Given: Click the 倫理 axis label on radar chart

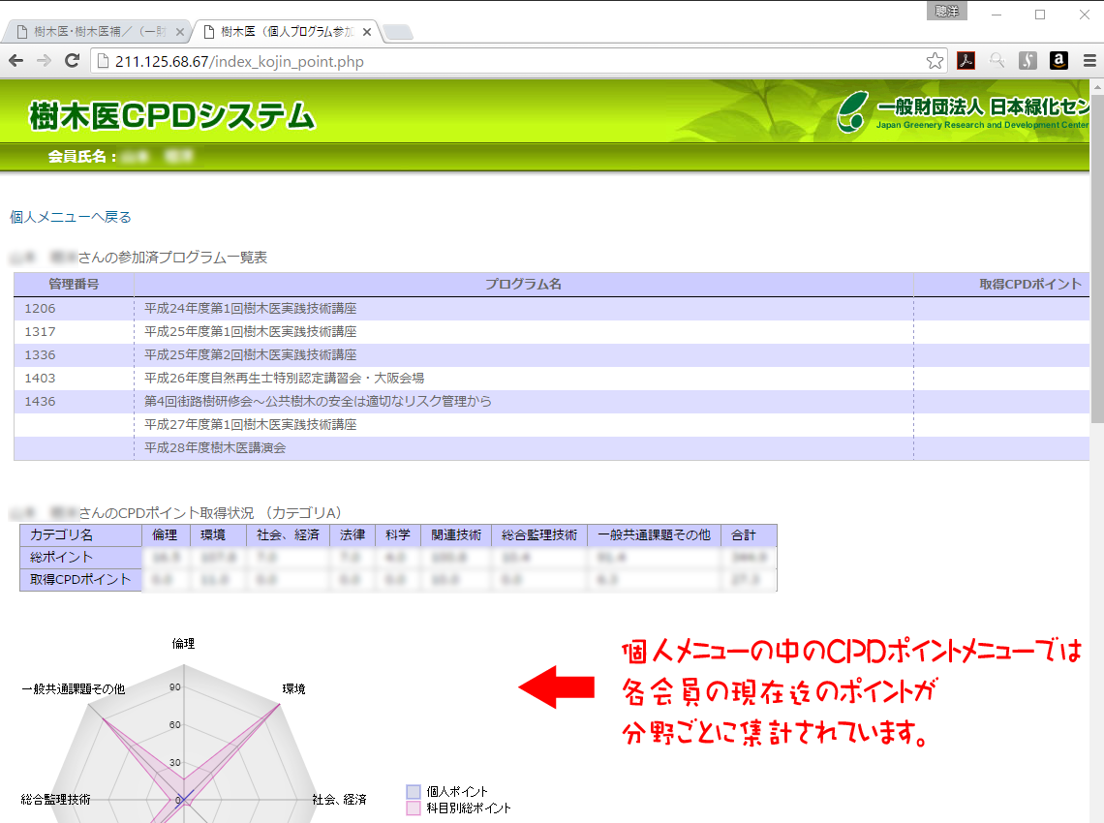Looking at the screenshot, I should click(183, 644).
